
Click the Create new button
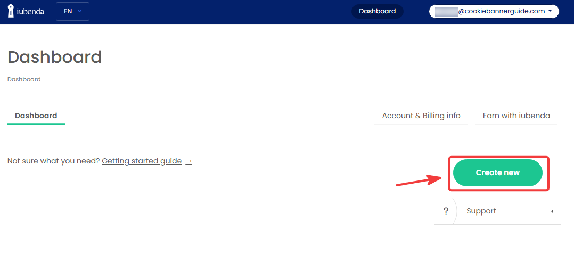pyautogui.click(x=497, y=172)
